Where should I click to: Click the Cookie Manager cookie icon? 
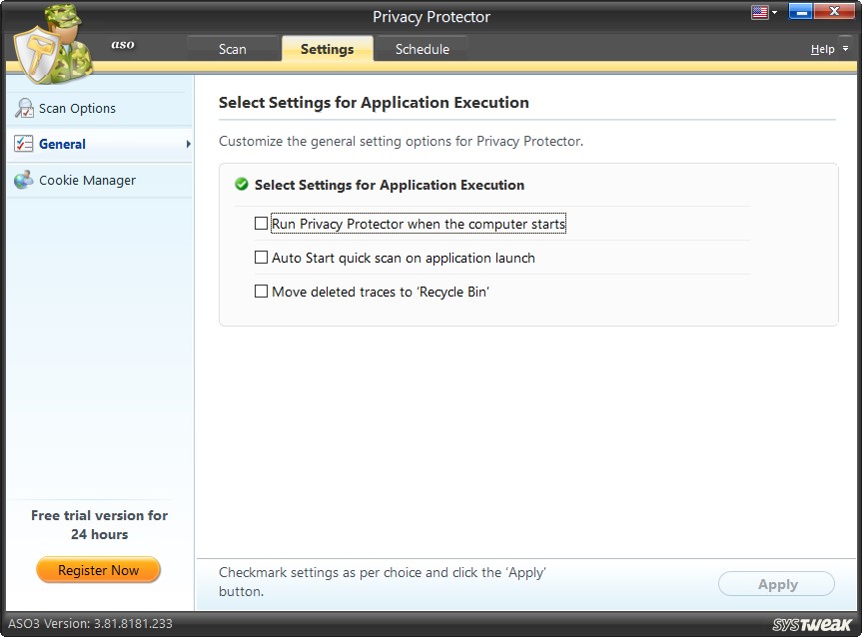(x=22, y=180)
